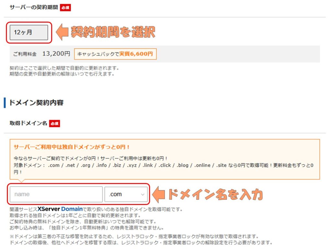Screen dimensions: 332x249
Task: Click the ご利用料金 13,200円 price
Action: [x=41, y=54]
